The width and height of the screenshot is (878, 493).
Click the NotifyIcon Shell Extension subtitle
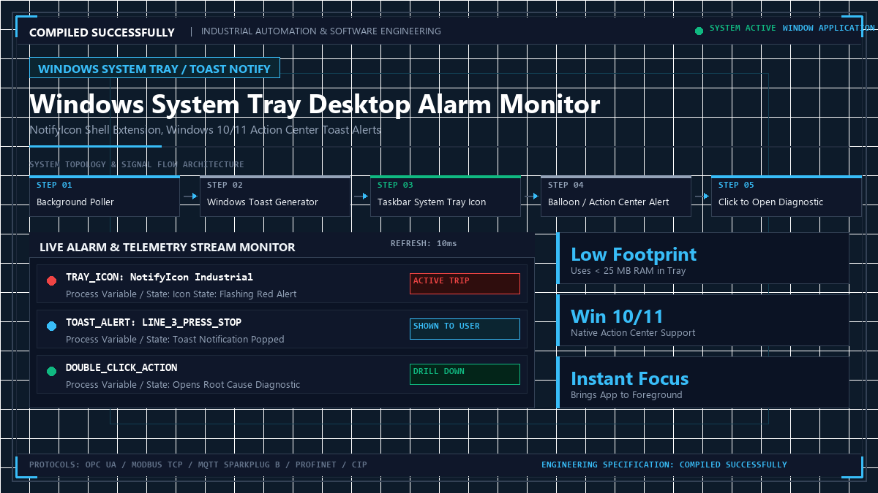coord(205,130)
